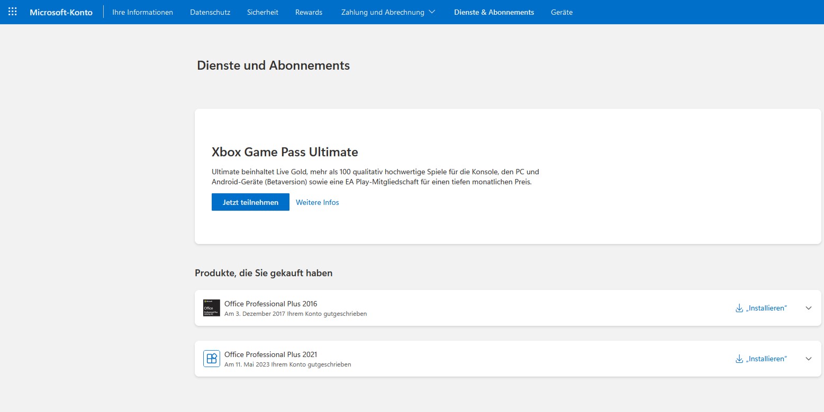Screen dimensions: 824x412
Task: Open the app launcher grid icon
Action: (13, 12)
